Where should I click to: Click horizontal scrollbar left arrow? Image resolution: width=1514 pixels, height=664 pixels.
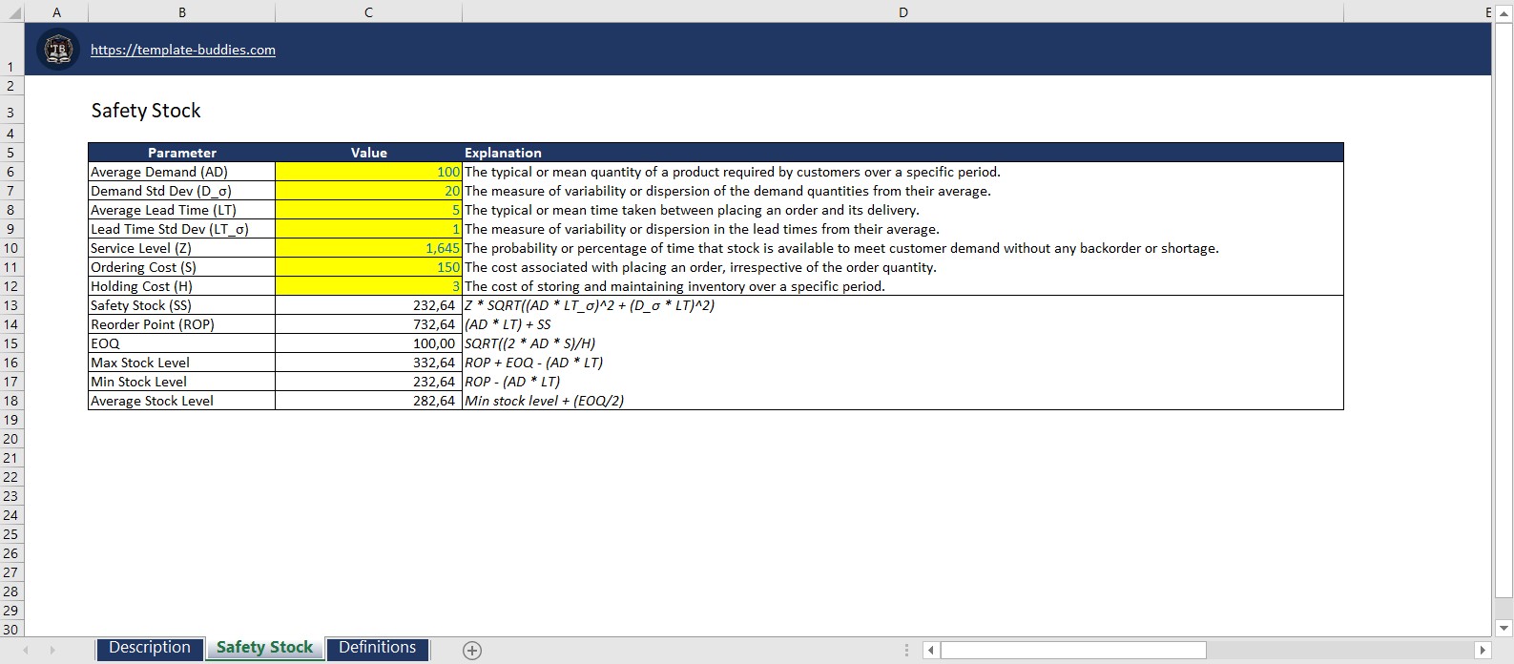pos(930,651)
